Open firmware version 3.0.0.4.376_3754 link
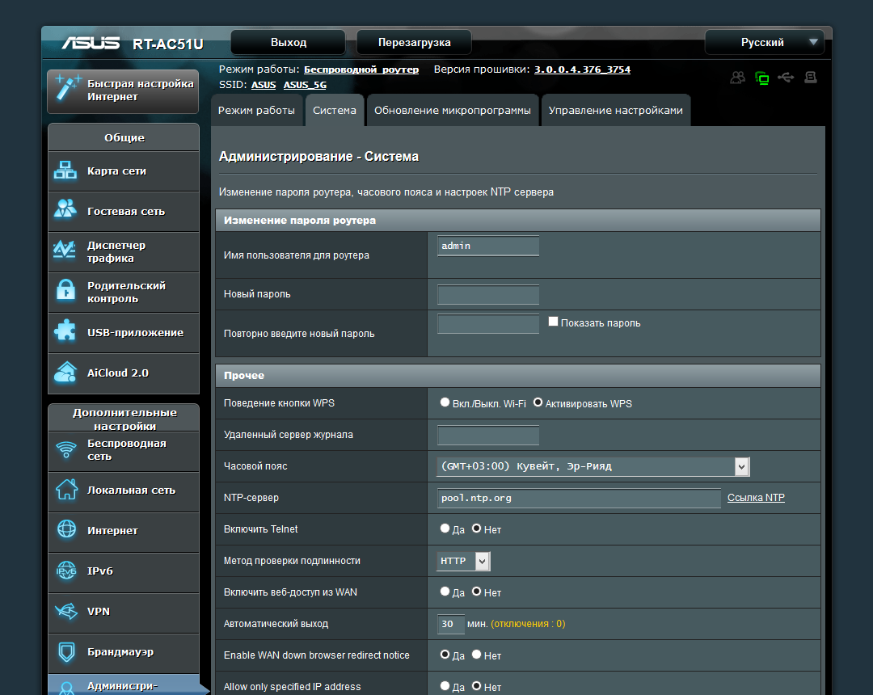Screen dimensions: 873x695 coord(582,69)
